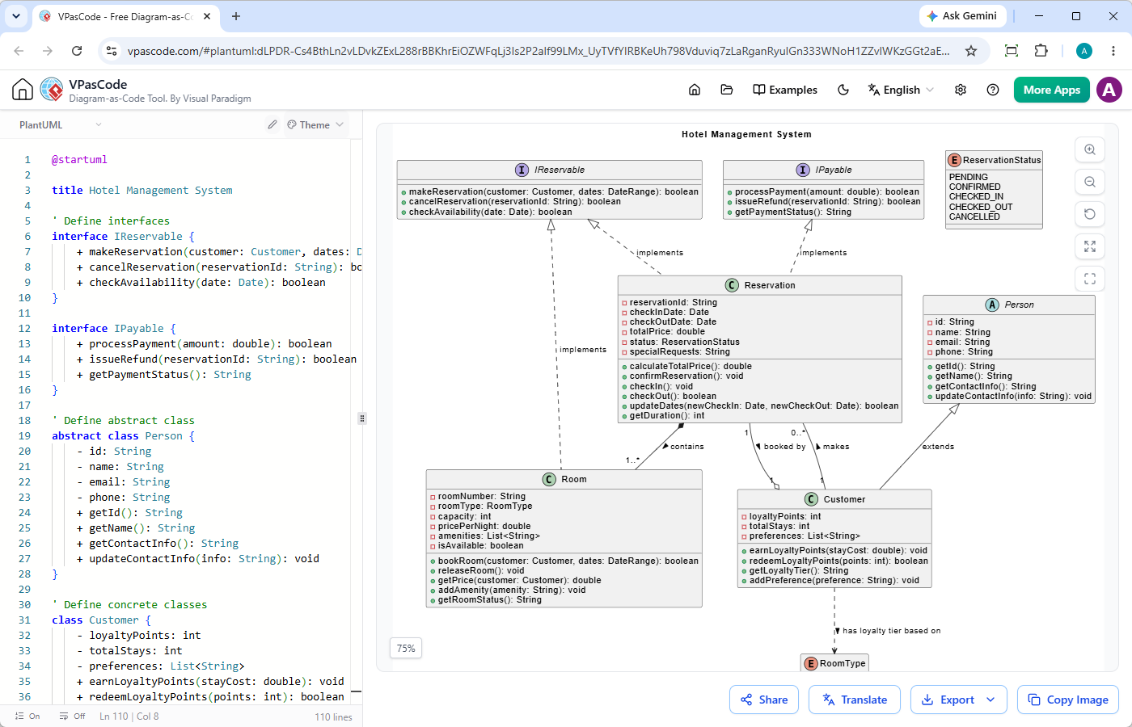Open the help question mark icon
Screen dimensions: 1132x727
tap(993, 90)
